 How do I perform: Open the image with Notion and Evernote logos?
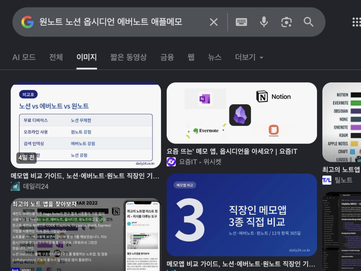tap(242, 113)
